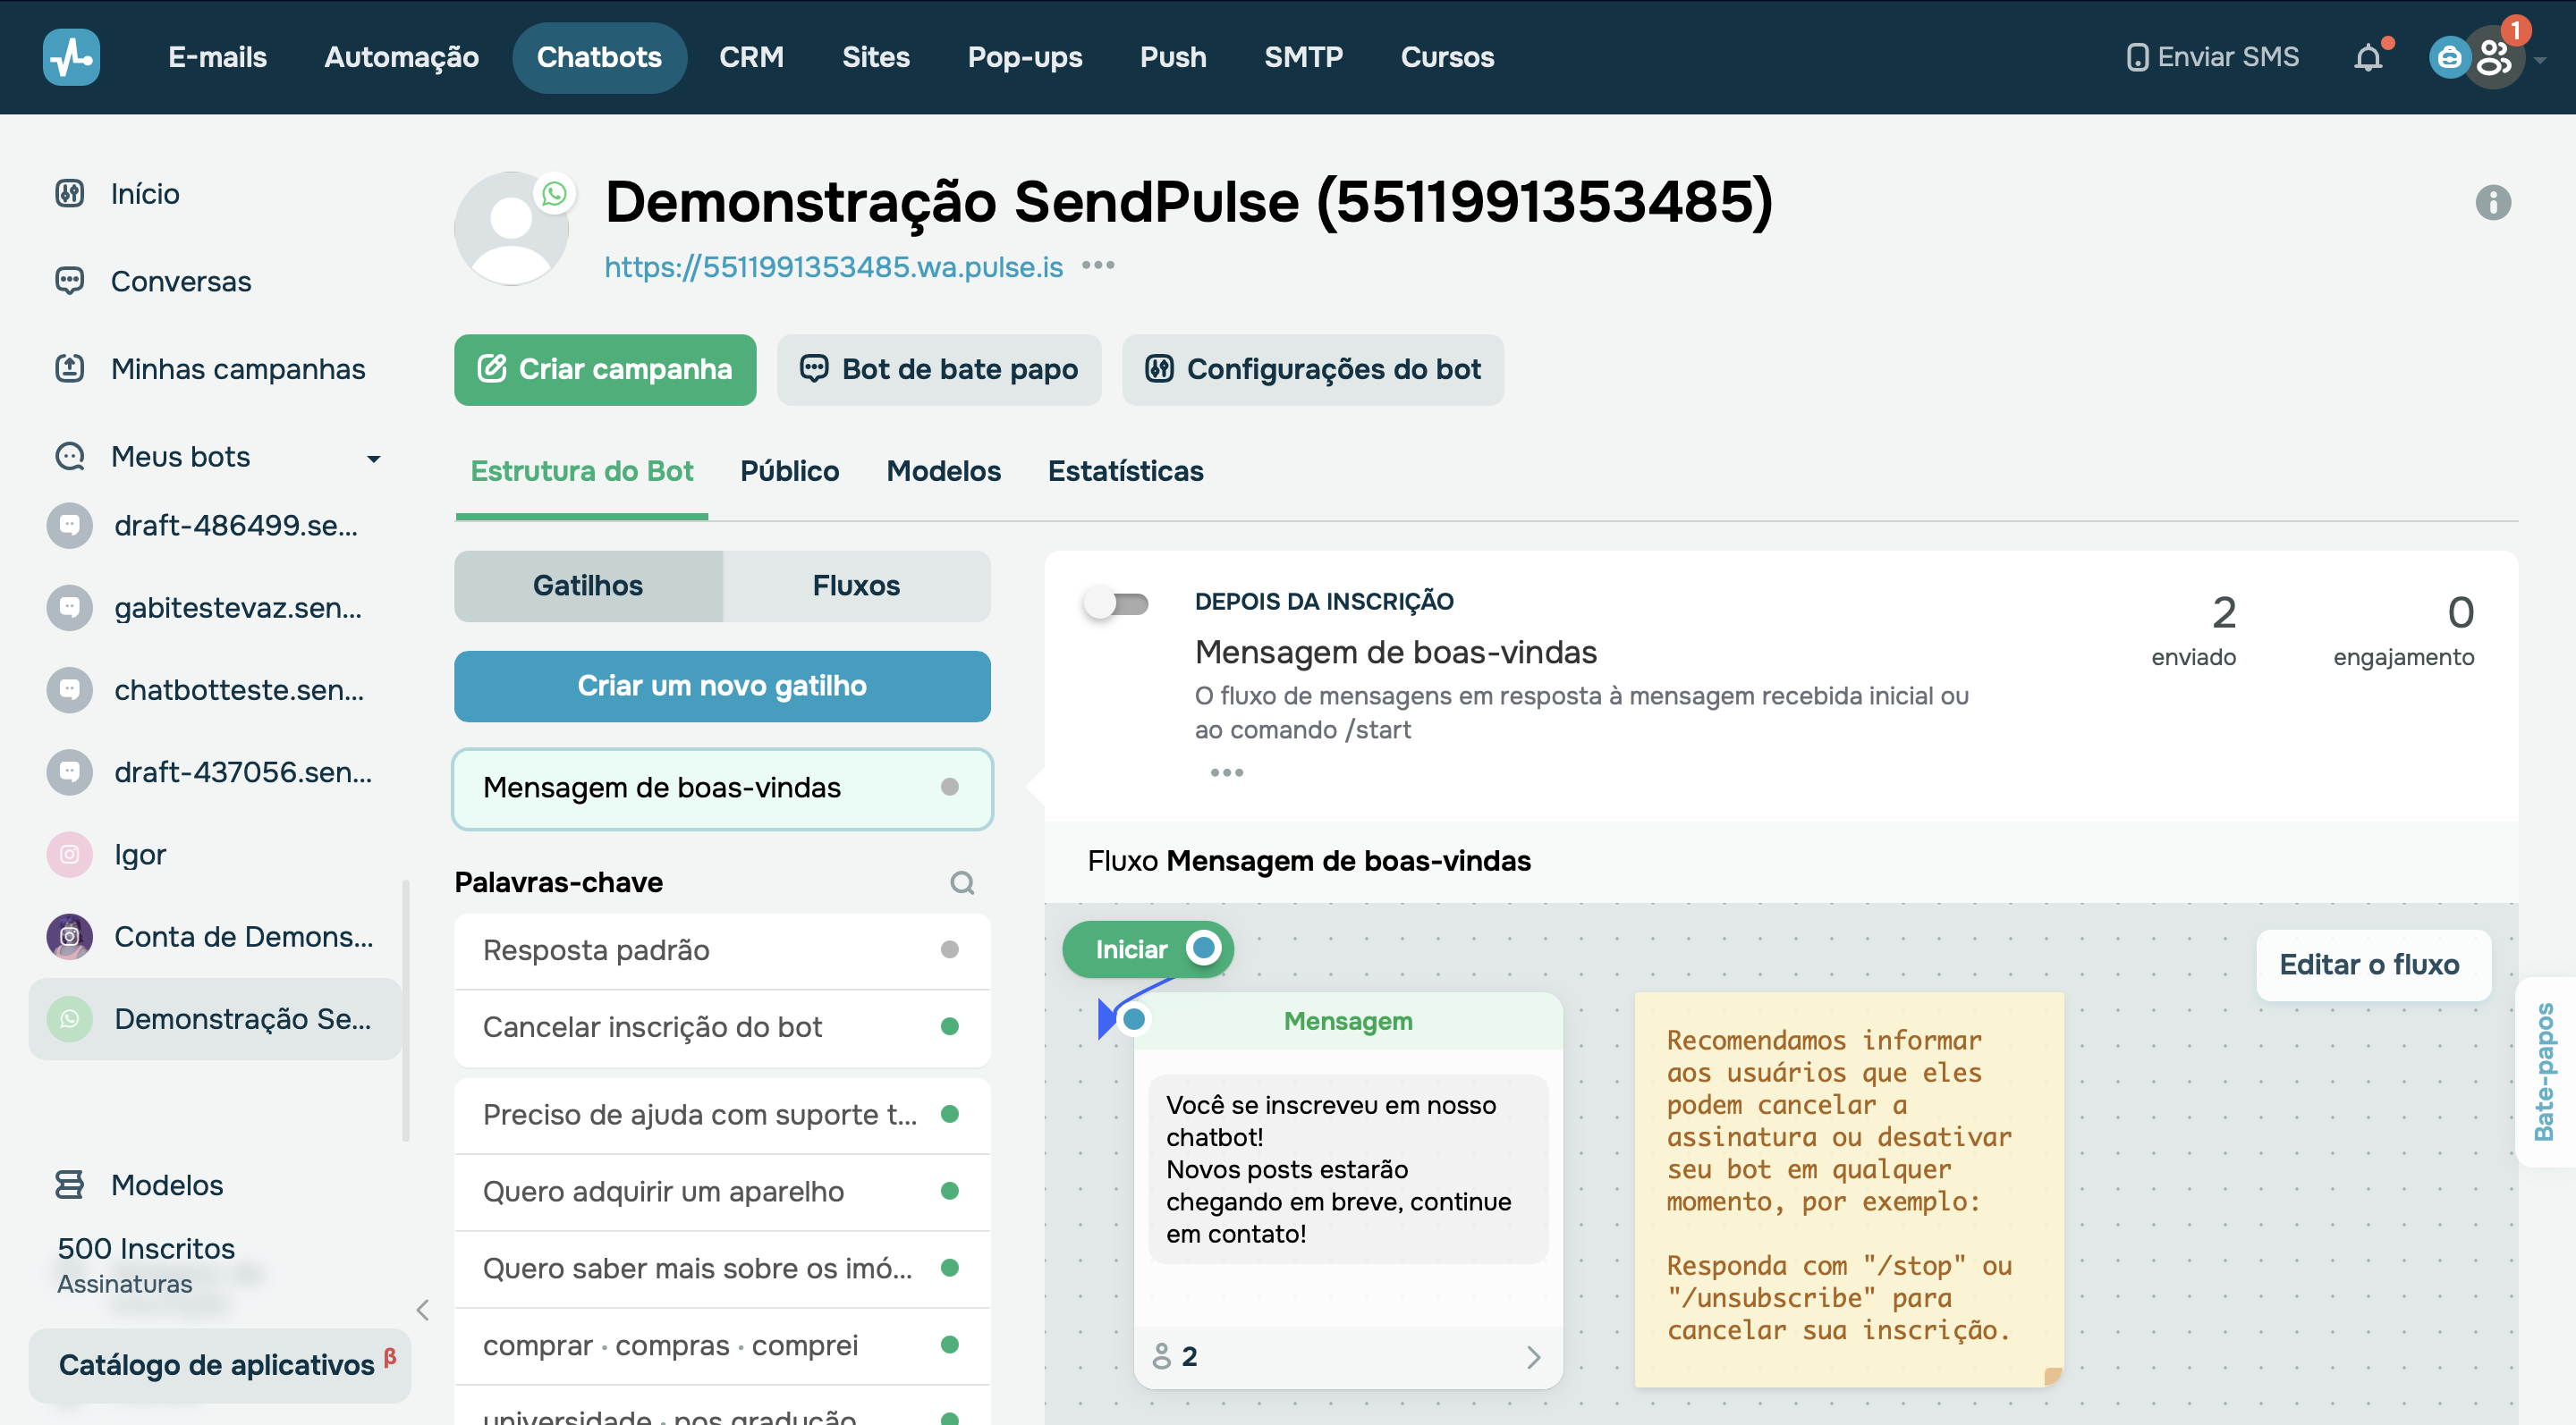Open the 5511991353485.wa.pulse.is link
The image size is (2576, 1425).
pyautogui.click(x=833, y=266)
